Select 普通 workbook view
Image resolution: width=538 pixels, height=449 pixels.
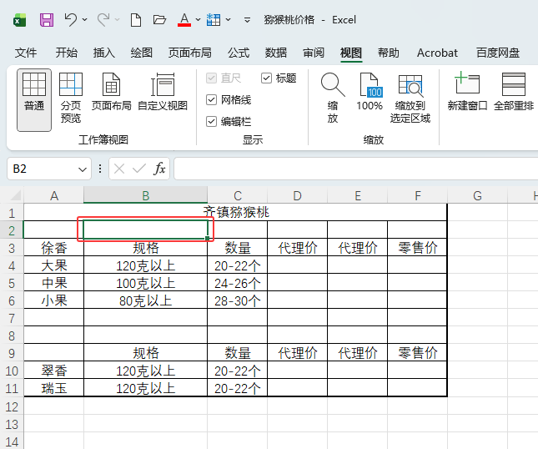[x=34, y=99]
